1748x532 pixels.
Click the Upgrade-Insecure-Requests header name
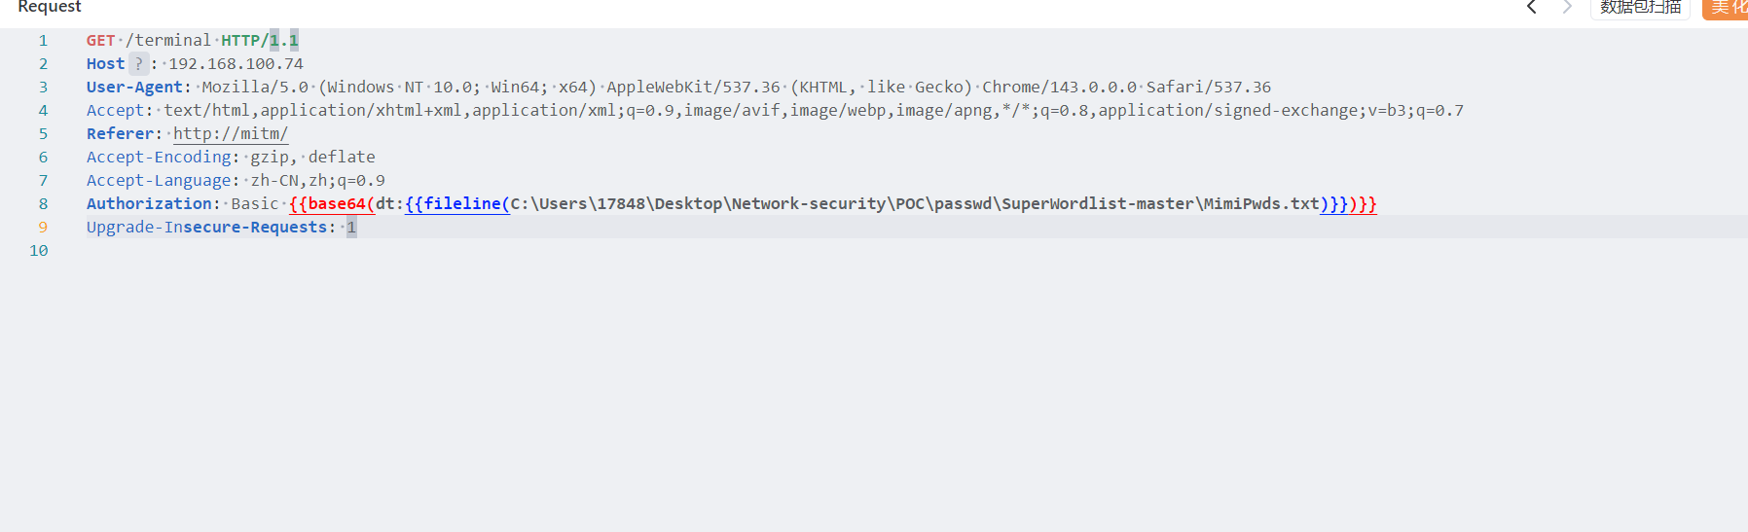tap(206, 228)
